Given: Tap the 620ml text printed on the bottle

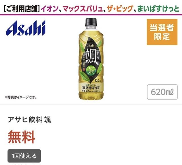Looking at the screenshot, I should (98, 81).
